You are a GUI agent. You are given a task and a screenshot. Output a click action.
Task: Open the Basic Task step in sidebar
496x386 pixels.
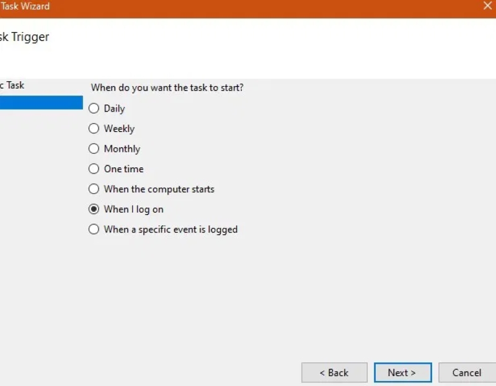[12, 86]
